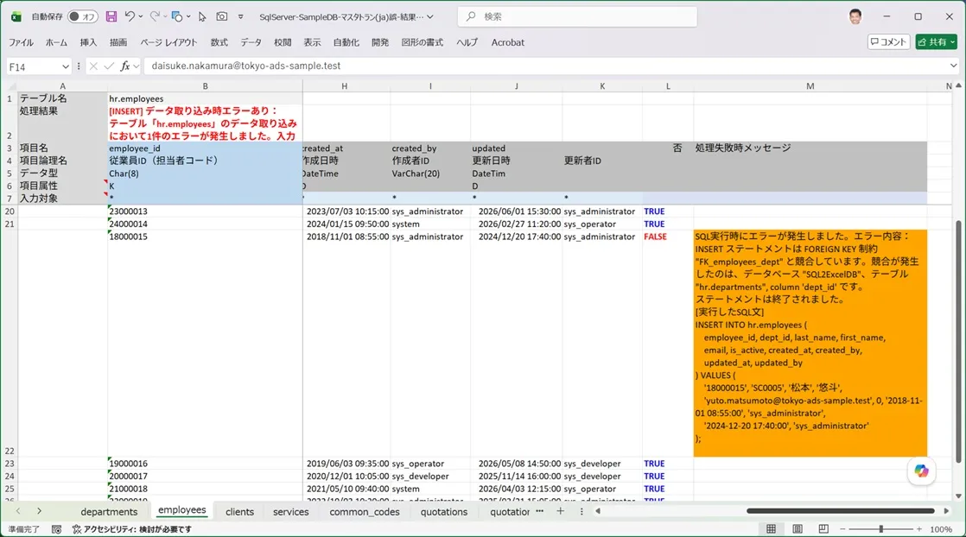Select the FALSE cell in row 22
This screenshot has width=966, height=537.
point(668,343)
